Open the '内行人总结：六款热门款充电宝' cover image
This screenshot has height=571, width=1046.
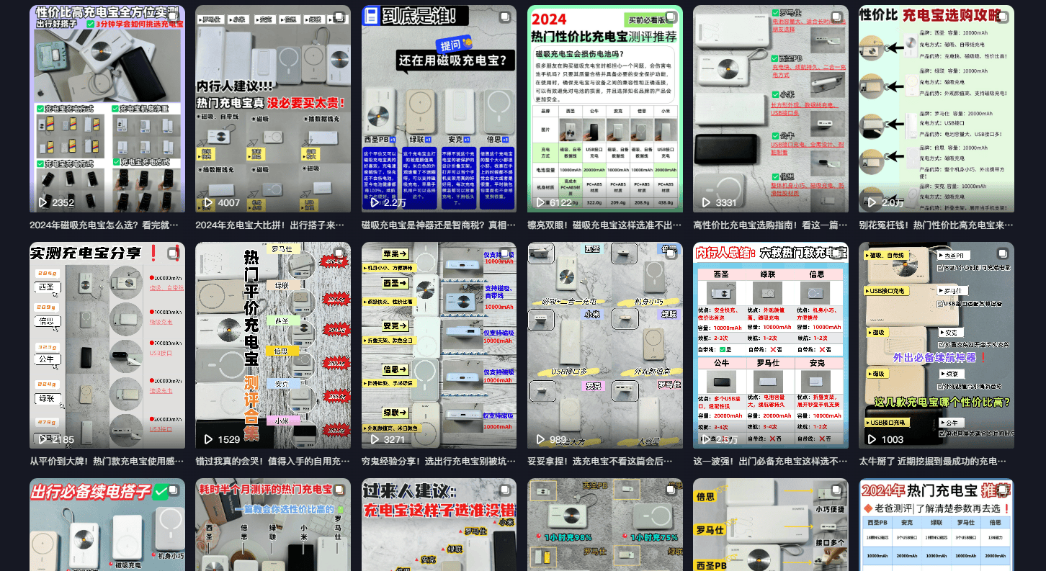coord(771,346)
